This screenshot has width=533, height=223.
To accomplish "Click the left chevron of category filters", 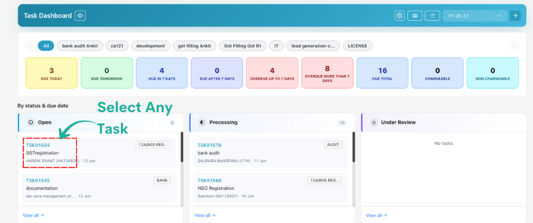I will [x=30, y=46].
